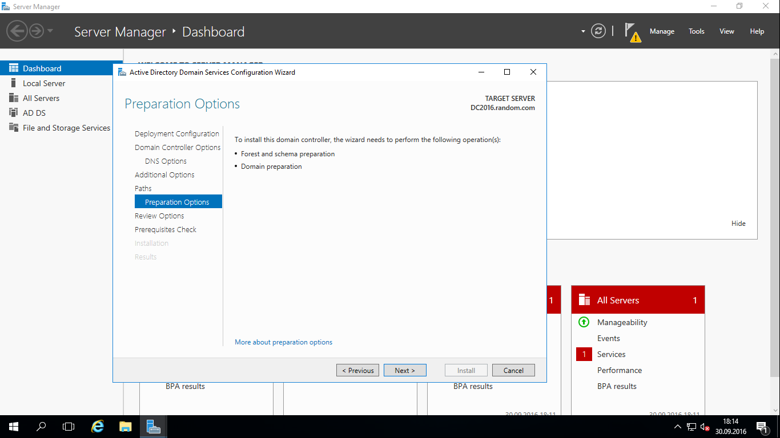The image size is (780, 438).
Task: Open the View menu
Action: point(727,31)
